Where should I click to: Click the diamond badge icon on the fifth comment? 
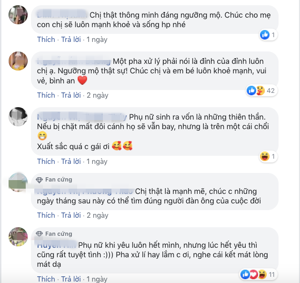(39, 234)
